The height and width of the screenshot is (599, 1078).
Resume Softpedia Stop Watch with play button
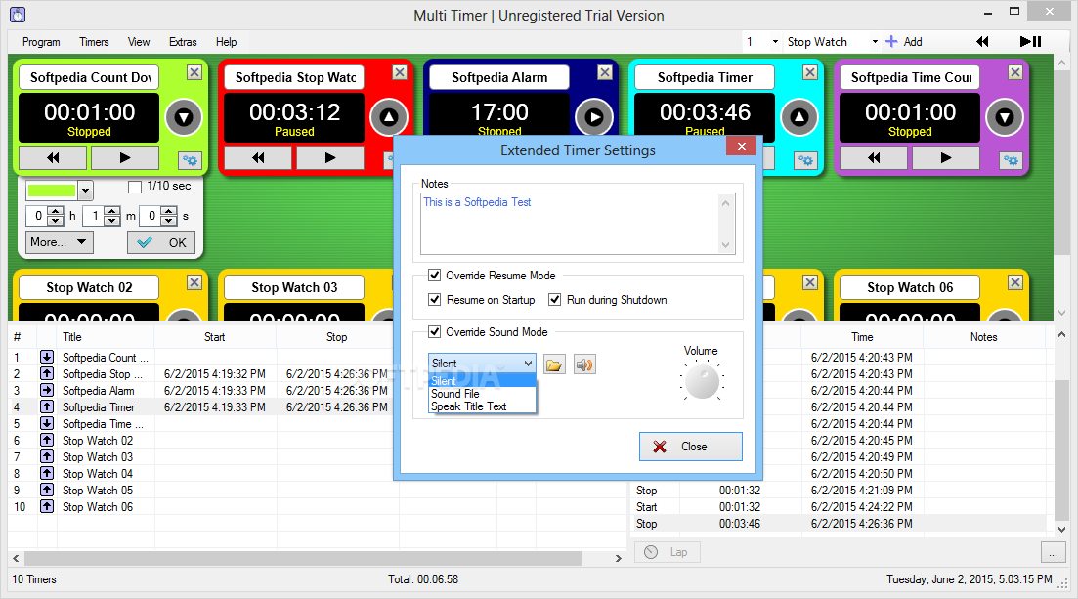pyautogui.click(x=330, y=158)
